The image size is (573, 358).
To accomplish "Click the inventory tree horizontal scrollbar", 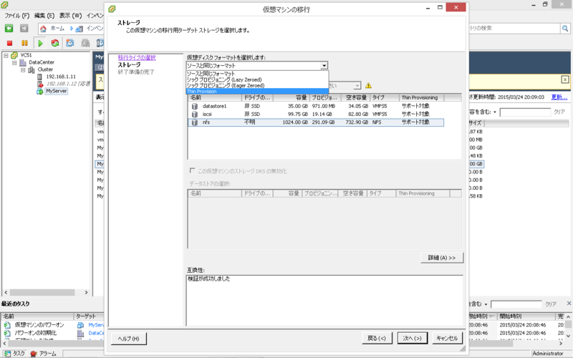I will (x=46, y=293).
